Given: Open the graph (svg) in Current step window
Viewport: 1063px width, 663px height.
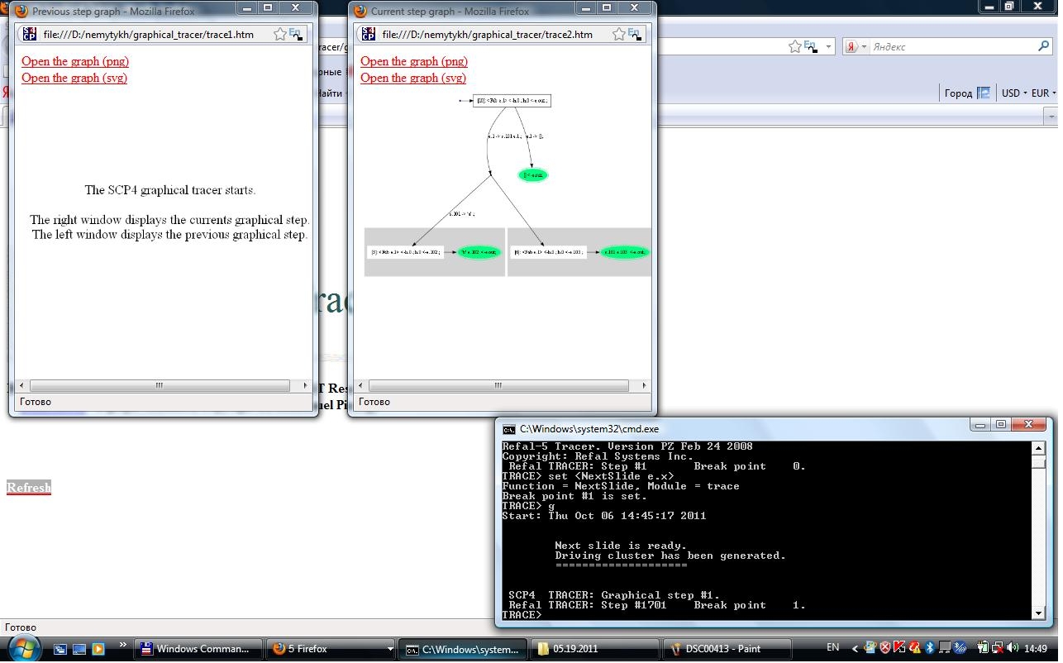Looking at the screenshot, I should pos(413,78).
